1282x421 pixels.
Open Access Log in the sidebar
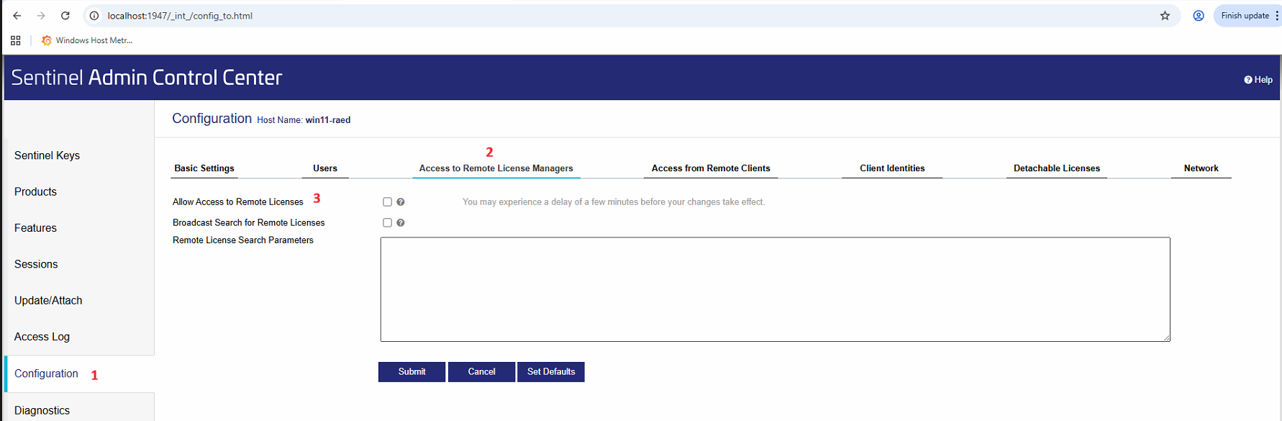42,337
